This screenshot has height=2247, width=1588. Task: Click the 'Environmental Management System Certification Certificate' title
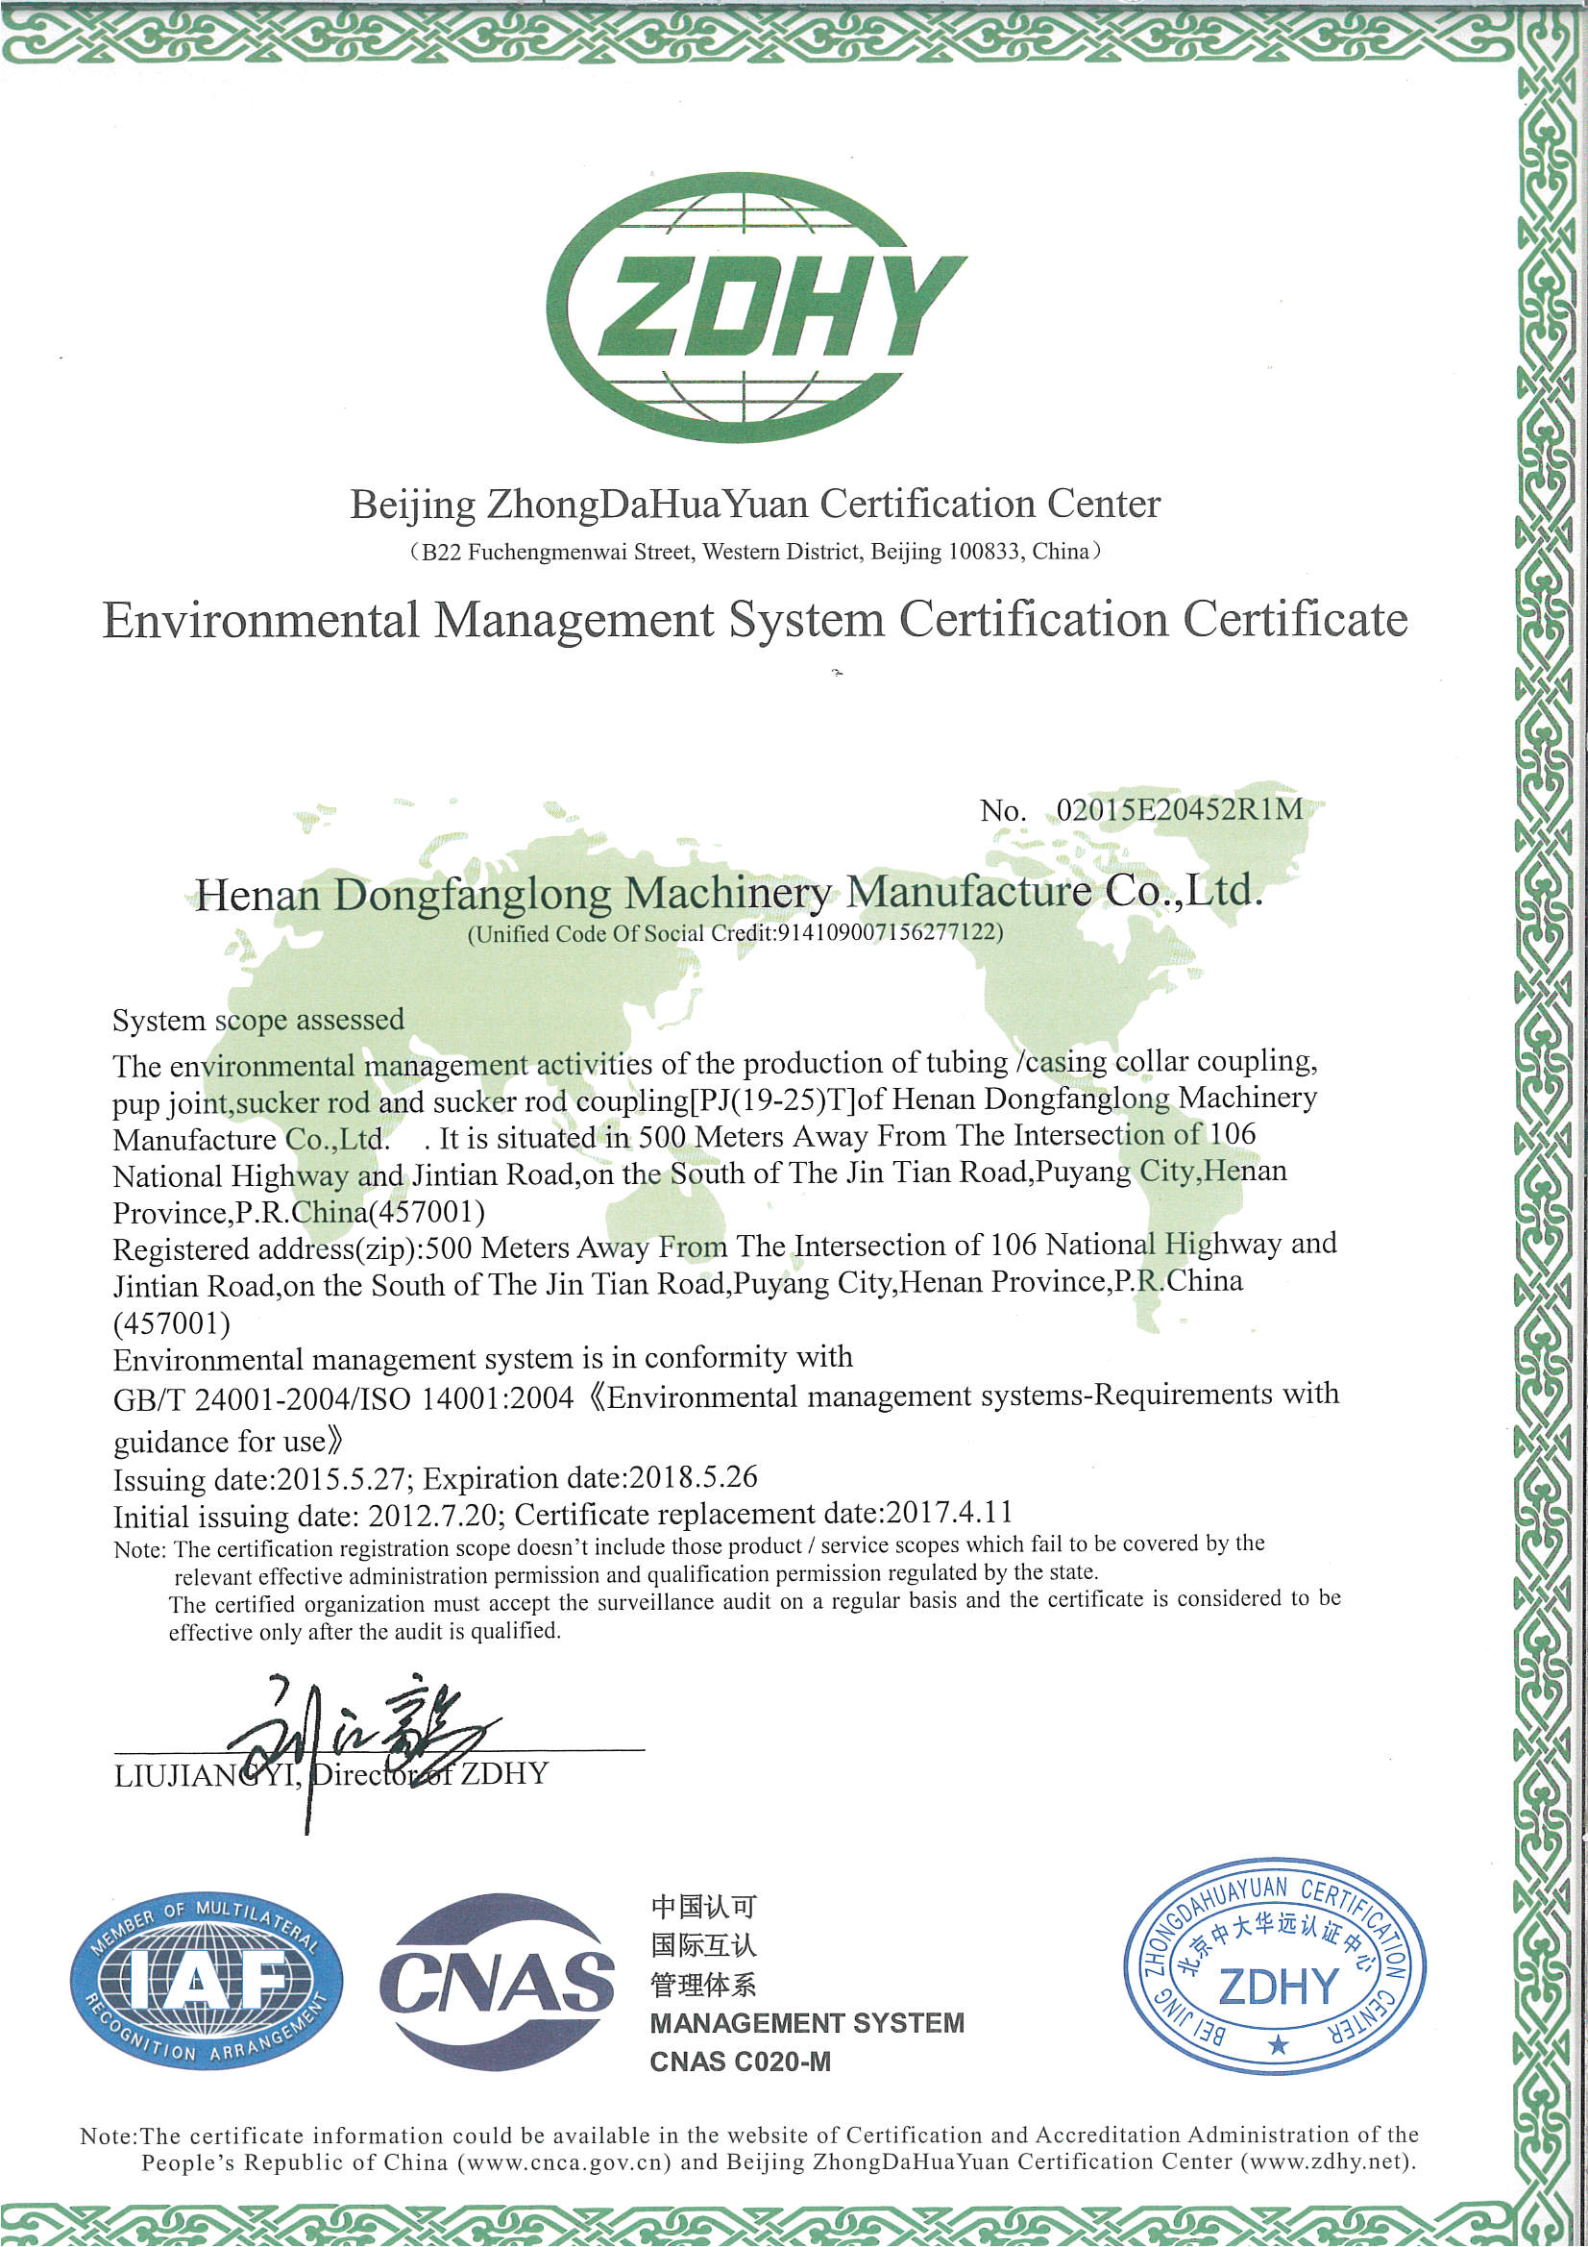pos(755,621)
